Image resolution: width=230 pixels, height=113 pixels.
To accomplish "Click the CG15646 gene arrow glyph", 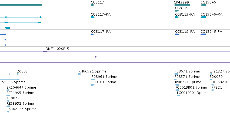I will click(203, 5).
